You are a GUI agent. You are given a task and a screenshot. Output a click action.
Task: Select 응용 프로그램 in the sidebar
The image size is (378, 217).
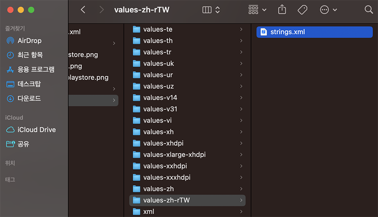[36, 70]
